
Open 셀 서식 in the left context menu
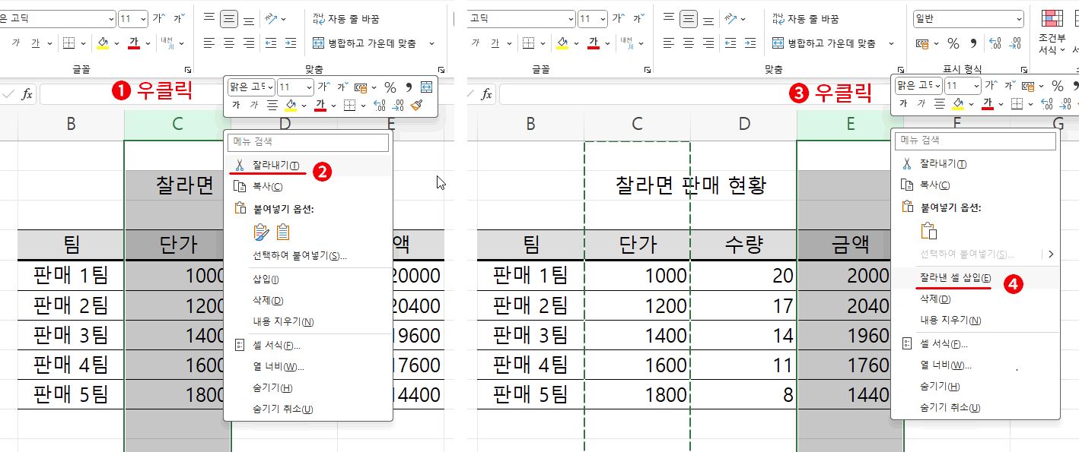pos(308,346)
